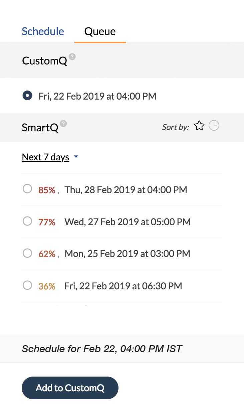Click the 85% engagement score label

(x=47, y=190)
